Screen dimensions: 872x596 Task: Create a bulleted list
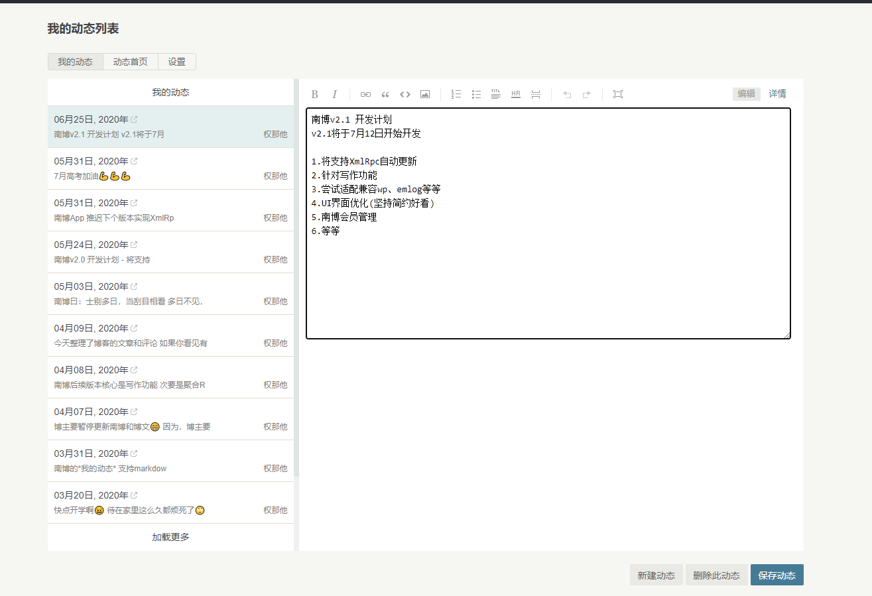(x=476, y=94)
